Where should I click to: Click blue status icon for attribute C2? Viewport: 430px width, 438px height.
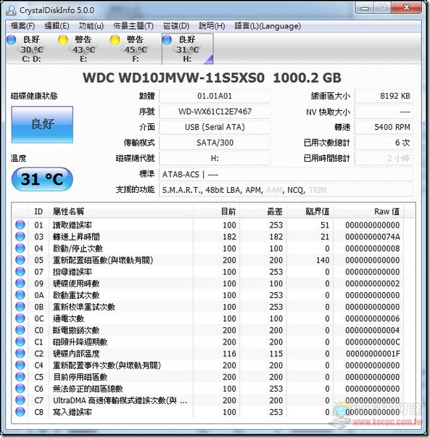[20, 354]
